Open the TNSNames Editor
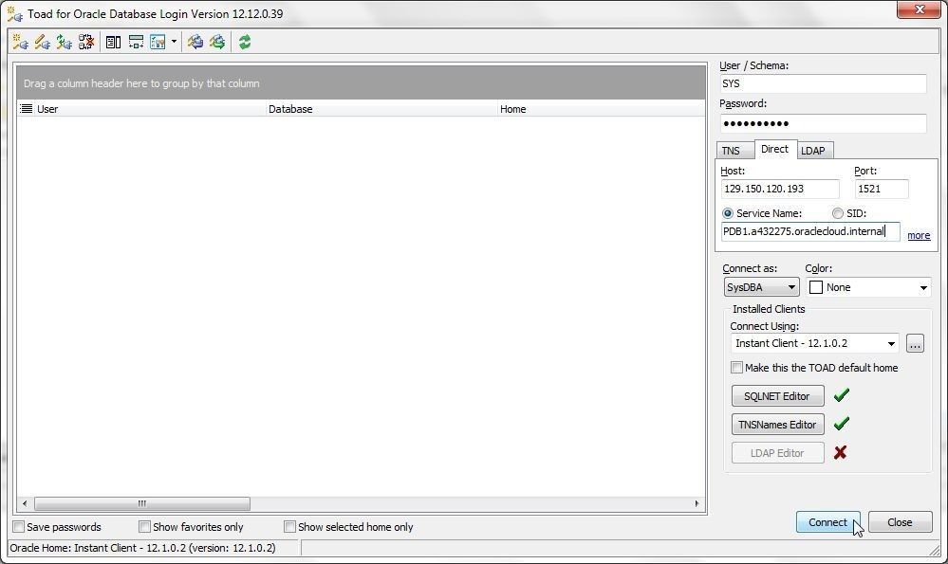The width and height of the screenshot is (948, 564). (777, 424)
